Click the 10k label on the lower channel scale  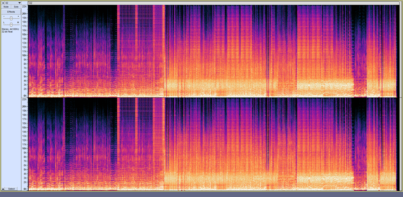pos(24,148)
